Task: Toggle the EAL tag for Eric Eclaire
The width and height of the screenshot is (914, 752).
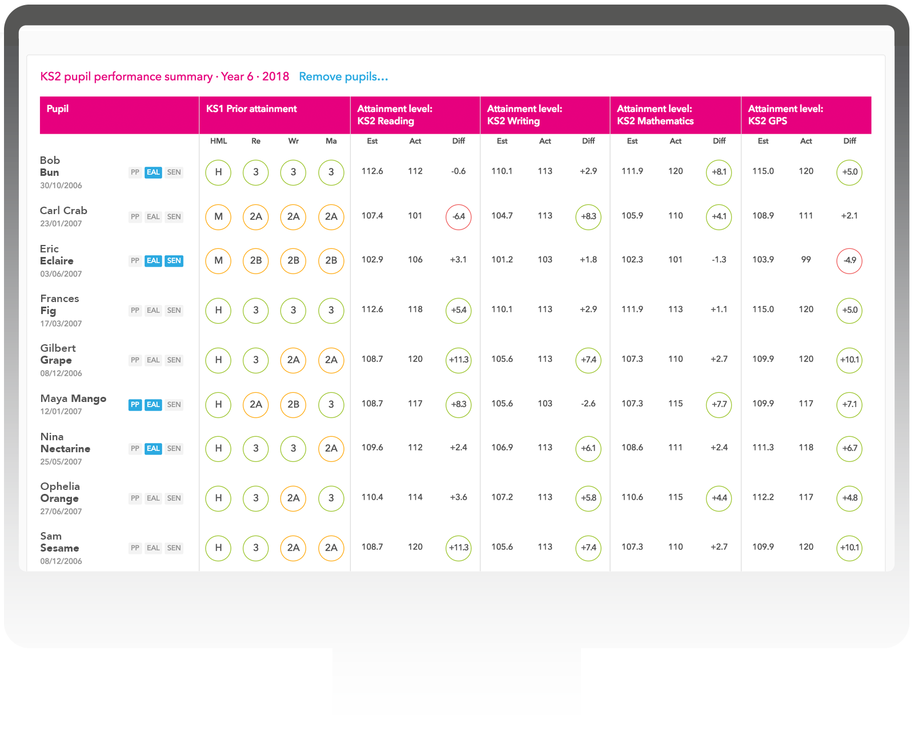Action: [x=153, y=261]
